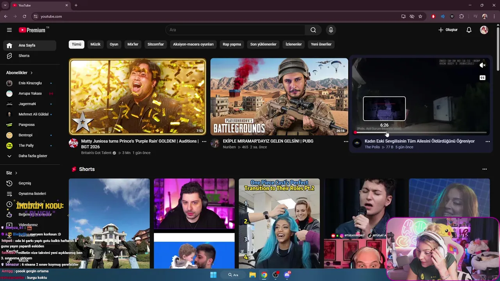This screenshot has height=281, width=500.
Task: Open more options for Kadın Eski video
Action: click(487, 142)
